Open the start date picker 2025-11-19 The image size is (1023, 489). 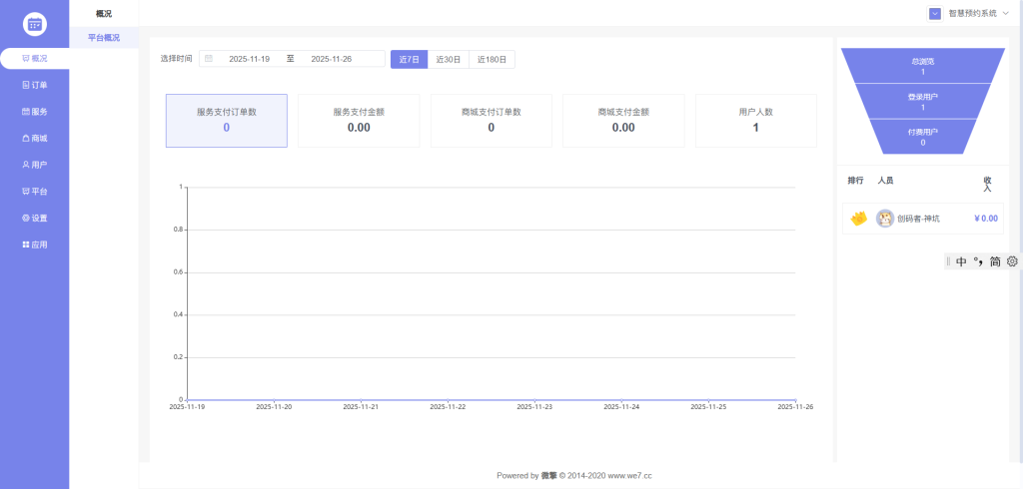click(249, 60)
